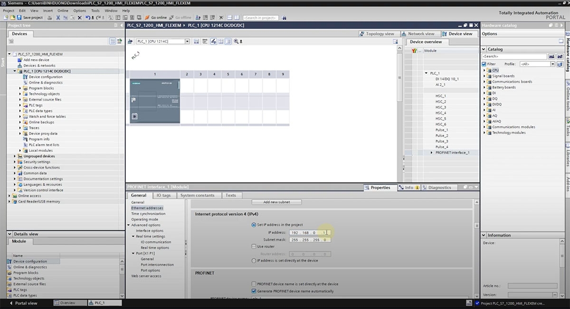Open Online & diagnostics in project tree
Viewport: 570px width, 309px height.
coord(45,82)
